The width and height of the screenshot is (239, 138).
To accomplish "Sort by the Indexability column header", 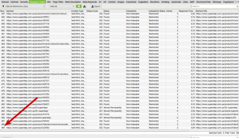I will tap(137, 11).
